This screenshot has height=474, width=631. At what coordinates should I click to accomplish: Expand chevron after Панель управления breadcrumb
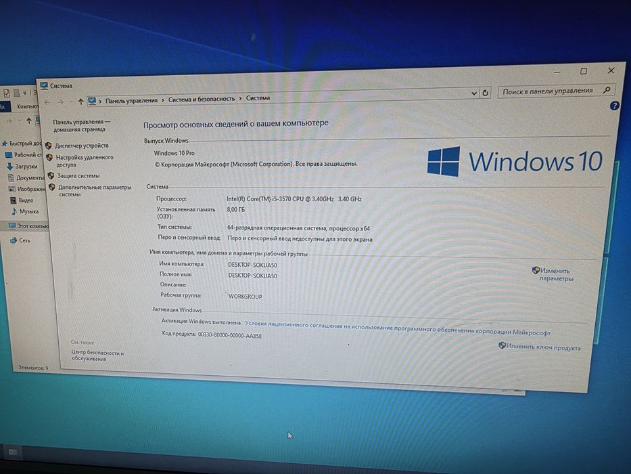[x=162, y=100]
